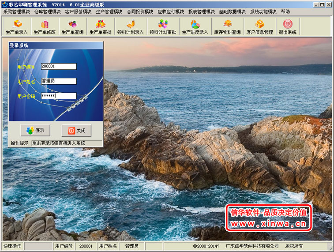Click the www.xinwa.cn website banner

pyautogui.click(x=269, y=218)
